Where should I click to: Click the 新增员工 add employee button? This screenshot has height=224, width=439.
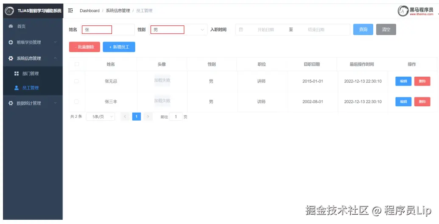tap(119, 47)
